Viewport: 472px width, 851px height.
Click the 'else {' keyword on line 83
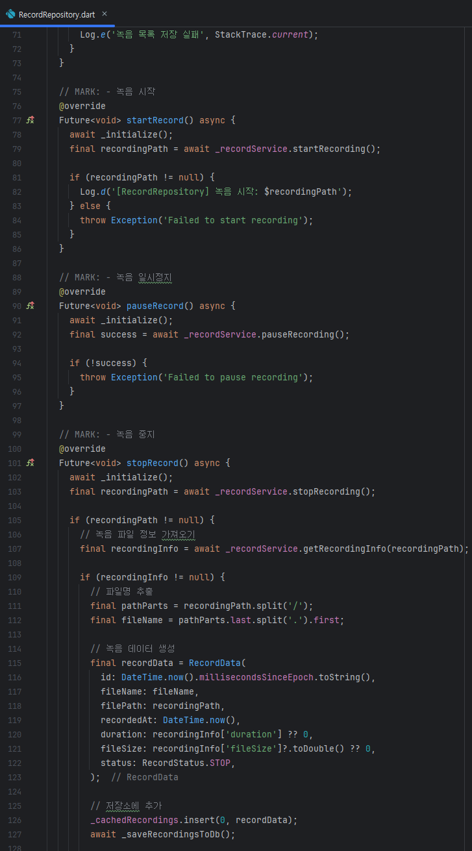[x=95, y=206]
